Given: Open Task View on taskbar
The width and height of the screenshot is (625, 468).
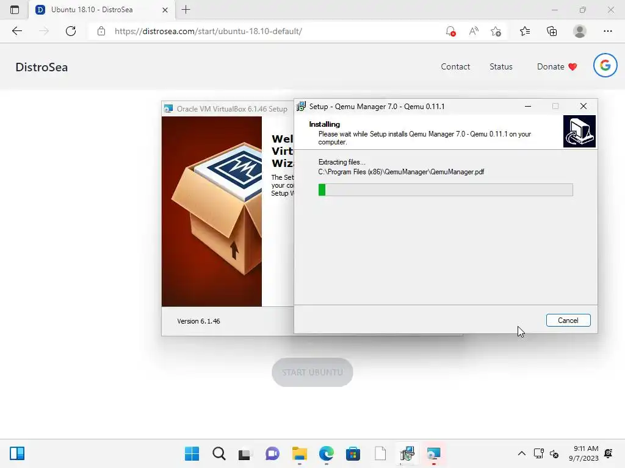Looking at the screenshot, I should point(245,453).
